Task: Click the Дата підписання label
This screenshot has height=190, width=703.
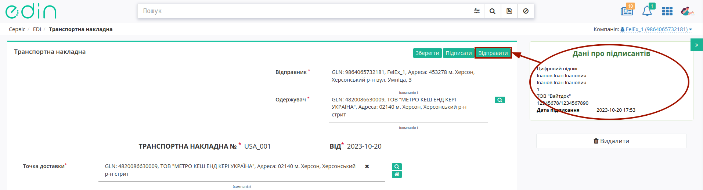Action: tap(558, 110)
